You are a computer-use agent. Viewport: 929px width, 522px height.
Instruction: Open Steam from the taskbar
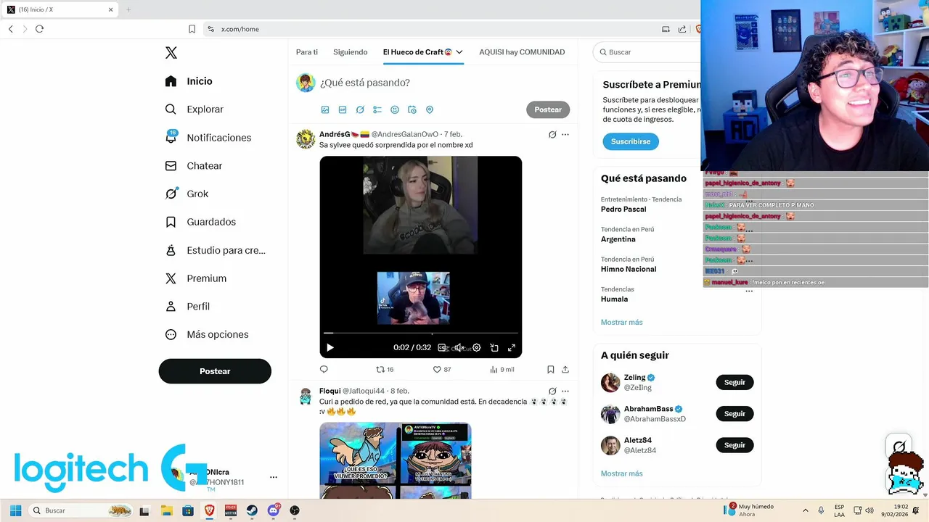252,510
